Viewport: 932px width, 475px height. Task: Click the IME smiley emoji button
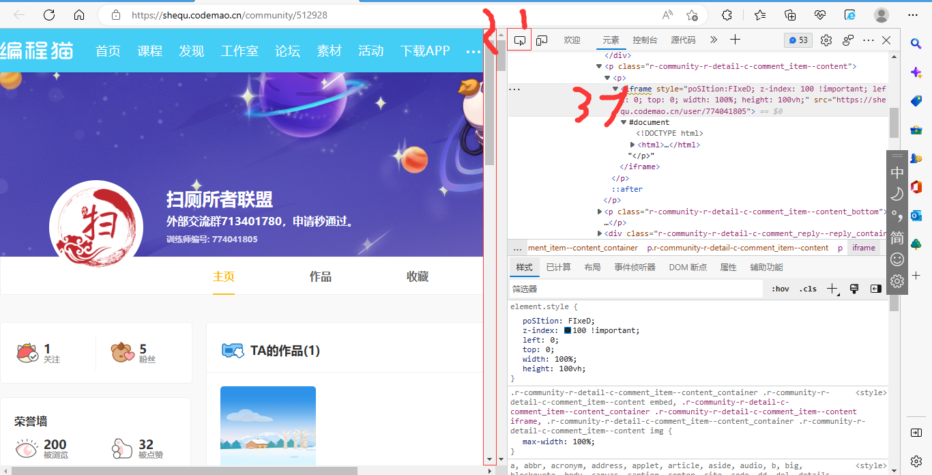click(x=897, y=259)
